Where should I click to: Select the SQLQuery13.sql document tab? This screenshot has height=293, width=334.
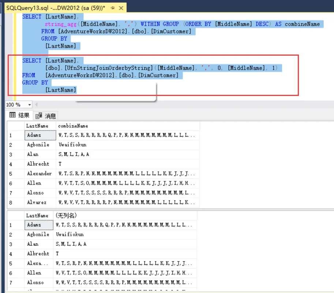tap(65, 8)
